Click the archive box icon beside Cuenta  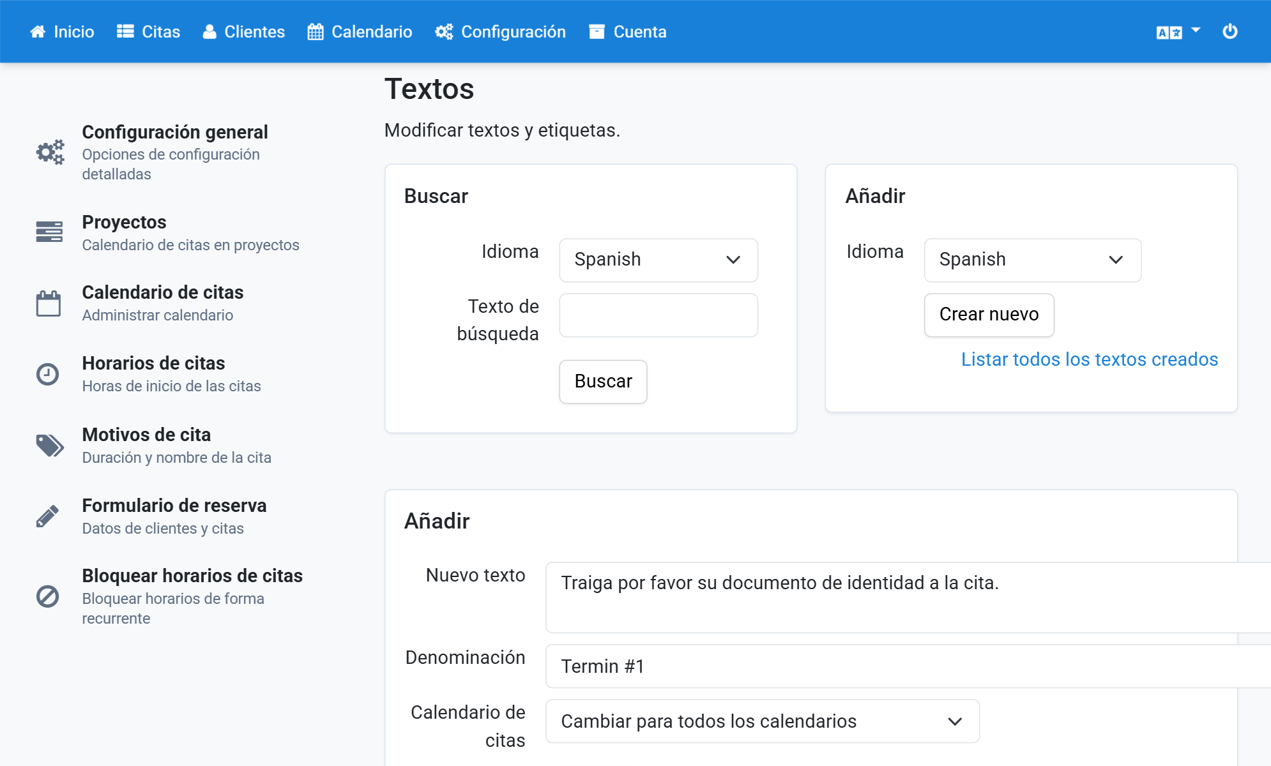[x=597, y=32]
